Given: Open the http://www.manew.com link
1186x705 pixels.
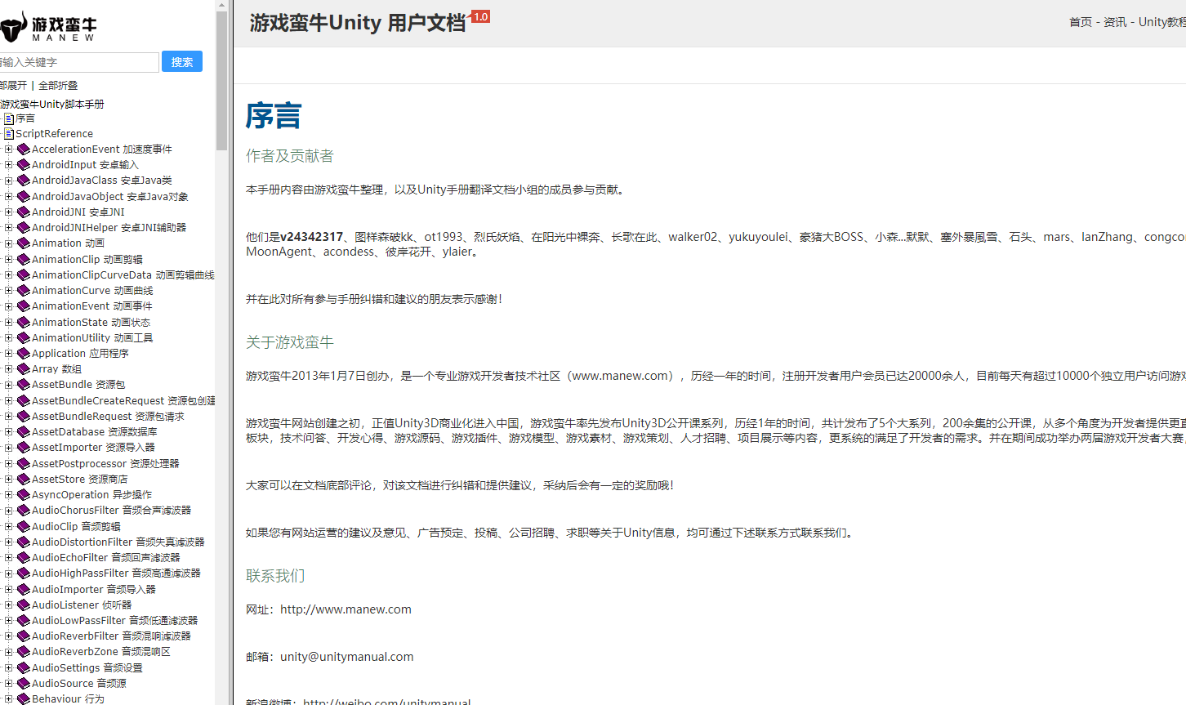Looking at the screenshot, I should pyautogui.click(x=346, y=609).
